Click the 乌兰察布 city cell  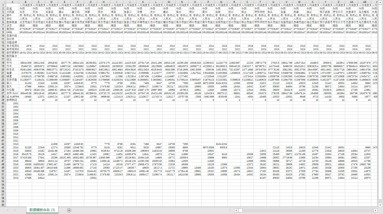pos(364,12)
